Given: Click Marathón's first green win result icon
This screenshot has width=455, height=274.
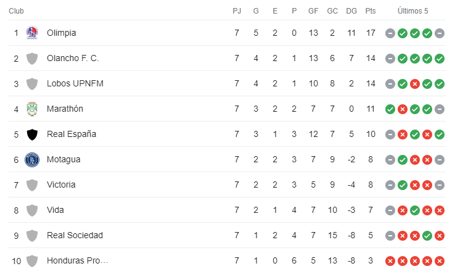Looking at the screenshot, I should 390,109.
